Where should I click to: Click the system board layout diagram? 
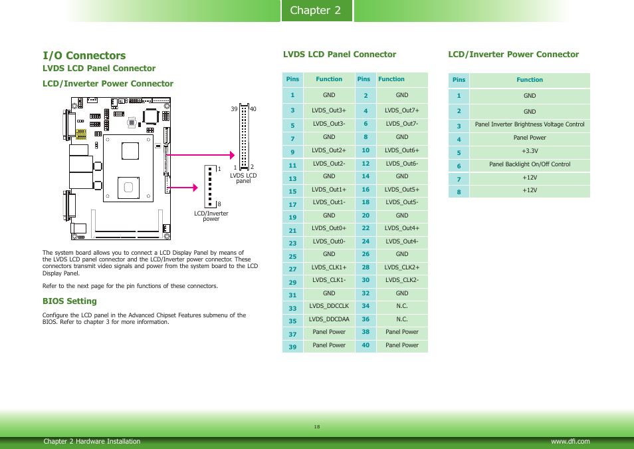click(x=117, y=168)
